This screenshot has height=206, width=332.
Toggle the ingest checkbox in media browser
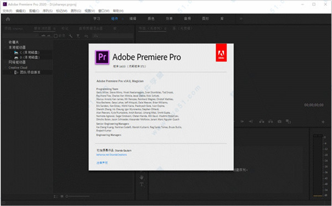55,36
